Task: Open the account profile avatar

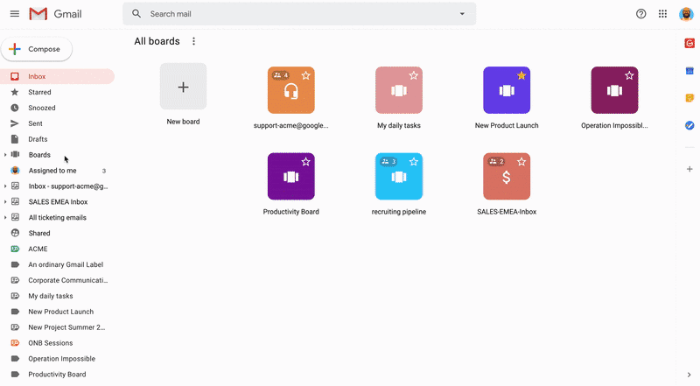Action: coord(686,14)
